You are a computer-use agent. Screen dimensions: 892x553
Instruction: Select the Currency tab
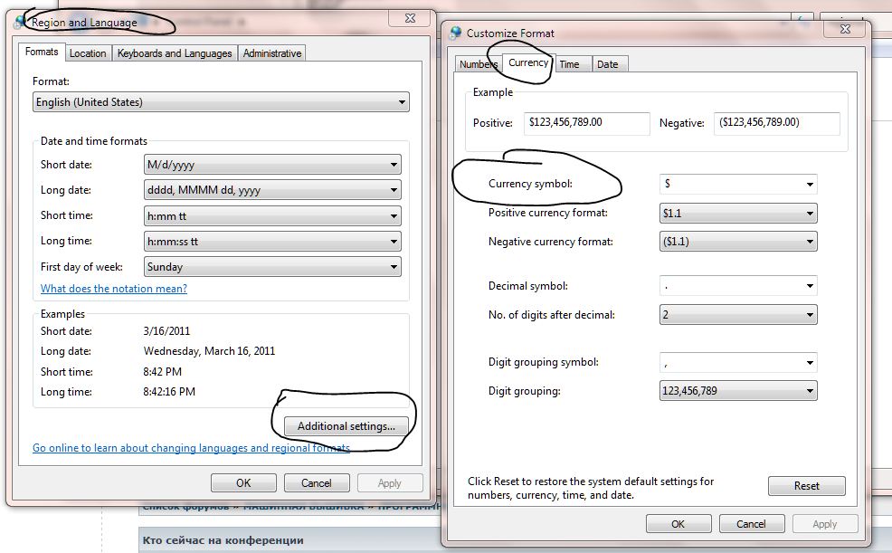tap(528, 62)
